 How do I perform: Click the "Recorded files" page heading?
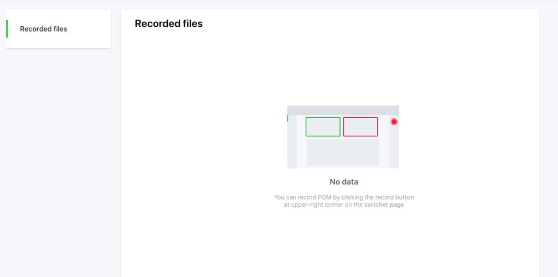tap(168, 24)
